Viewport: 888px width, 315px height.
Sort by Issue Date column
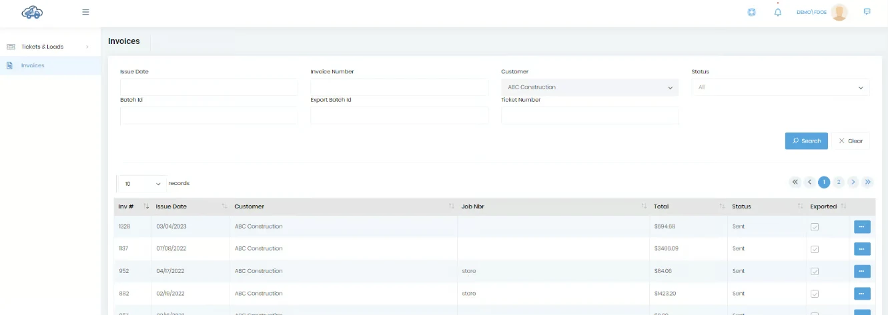(191, 206)
